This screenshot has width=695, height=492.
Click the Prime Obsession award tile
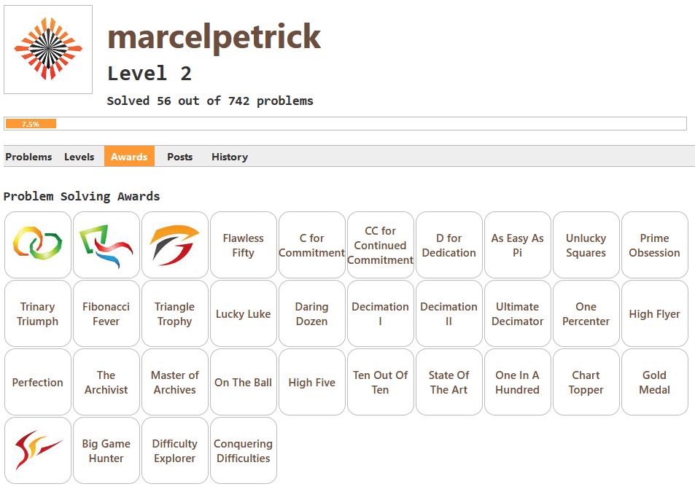click(655, 245)
